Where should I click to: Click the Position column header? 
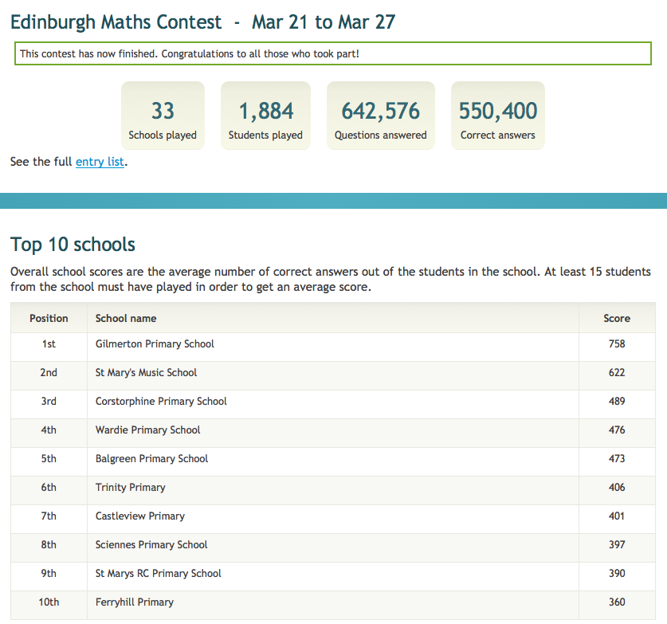49,318
